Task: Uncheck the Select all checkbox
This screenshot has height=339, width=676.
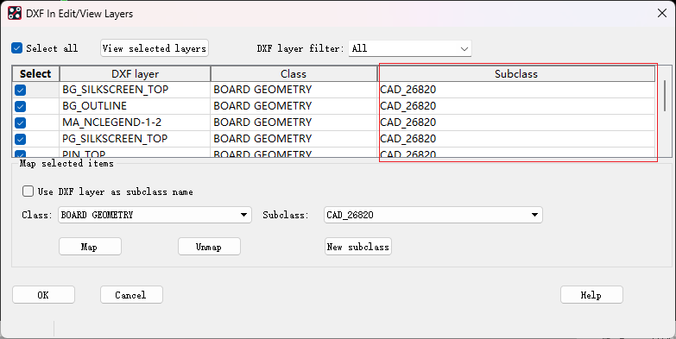Action: point(16,47)
